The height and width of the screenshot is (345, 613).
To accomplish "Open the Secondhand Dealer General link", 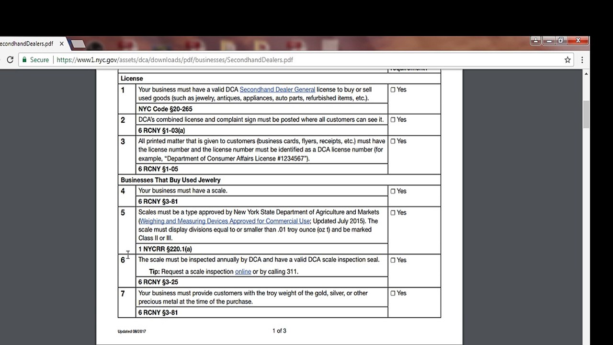I will click(x=277, y=90).
